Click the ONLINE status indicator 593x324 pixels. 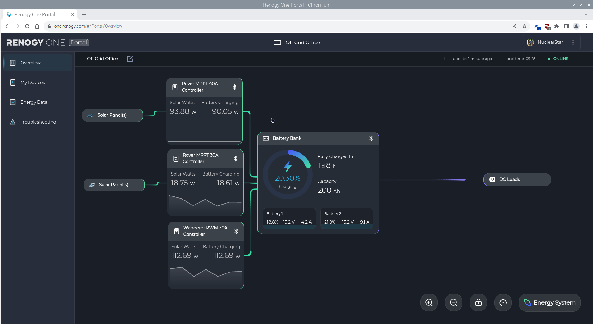(558, 59)
